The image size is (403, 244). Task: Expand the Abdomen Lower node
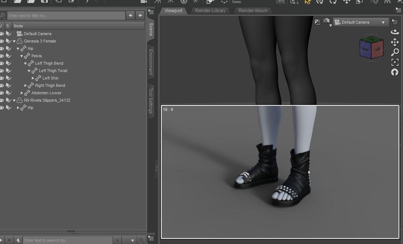pyautogui.click(x=21, y=93)
